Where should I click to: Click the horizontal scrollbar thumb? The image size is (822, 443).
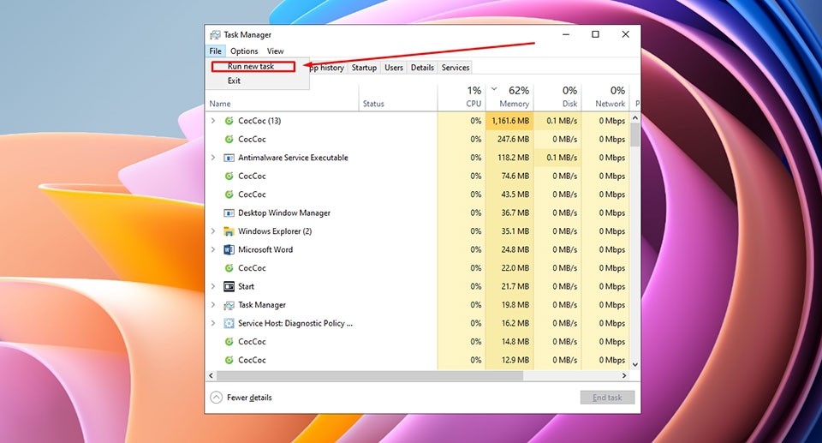click(370, 376)
